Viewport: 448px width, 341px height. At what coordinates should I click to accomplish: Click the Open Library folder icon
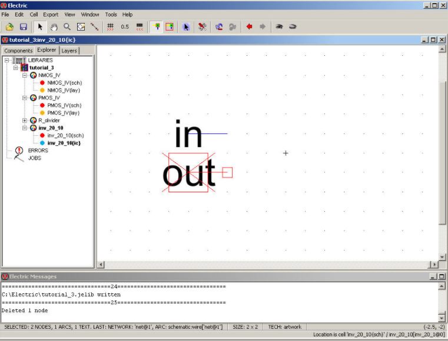click(9, 26)
